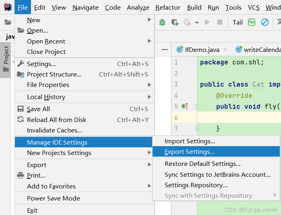
Task: Click the green waveform monitor icon
Action: (252, 23)
